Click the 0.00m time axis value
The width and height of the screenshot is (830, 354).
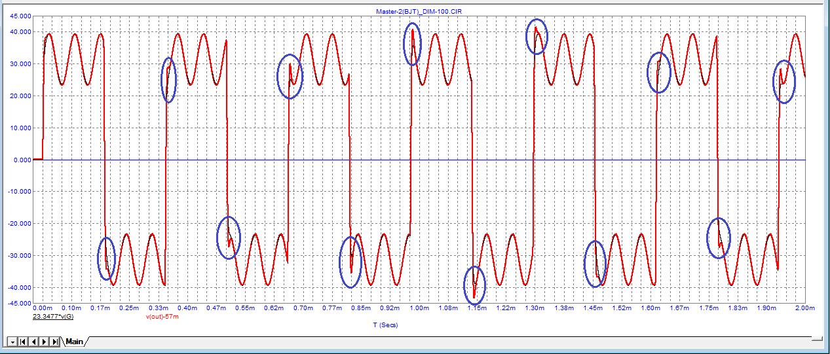point(43,308)
